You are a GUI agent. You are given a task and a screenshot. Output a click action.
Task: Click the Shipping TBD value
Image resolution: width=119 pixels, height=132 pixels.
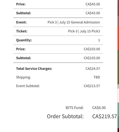pyautogui.click(x=97, y=77)
